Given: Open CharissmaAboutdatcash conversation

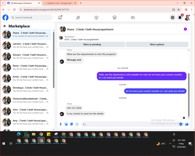Looking at the screenshot, I should click(27, 100).
